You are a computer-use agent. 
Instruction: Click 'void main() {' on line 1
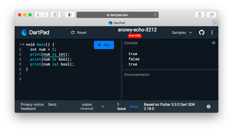[x=40, y=44]
